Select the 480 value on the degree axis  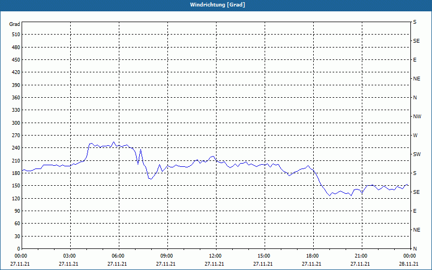coord(16,48)
